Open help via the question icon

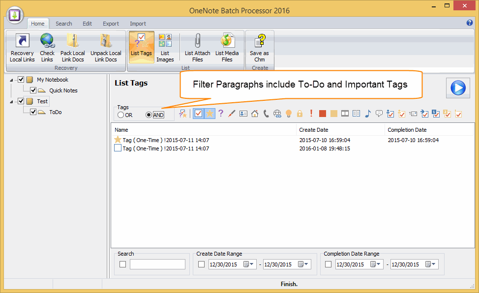click(470, 23)
